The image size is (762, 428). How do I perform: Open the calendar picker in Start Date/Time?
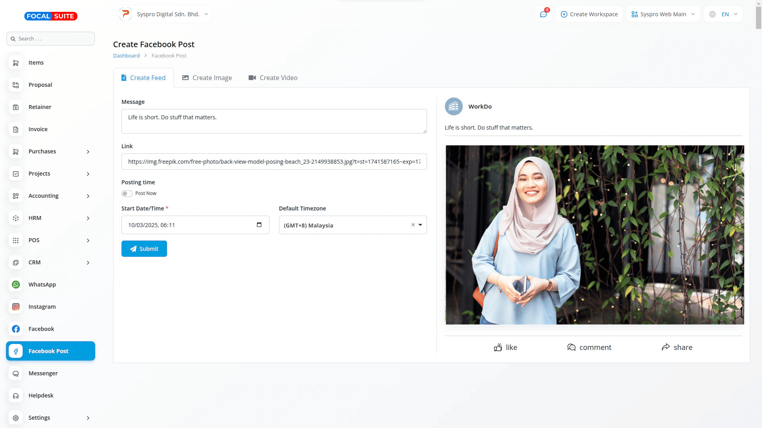259,225
